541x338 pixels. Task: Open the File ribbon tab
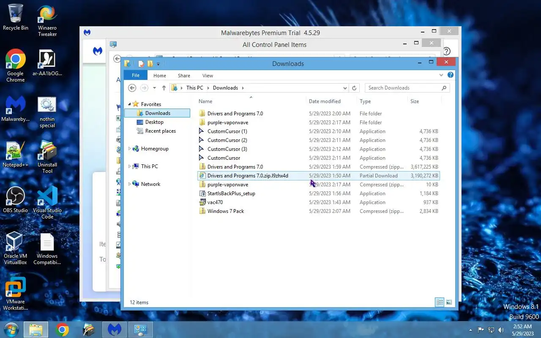(136, 75)
